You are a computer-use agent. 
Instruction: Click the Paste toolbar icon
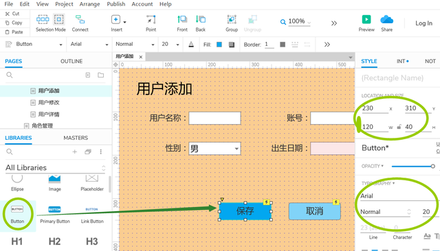(x=8, y=32)
